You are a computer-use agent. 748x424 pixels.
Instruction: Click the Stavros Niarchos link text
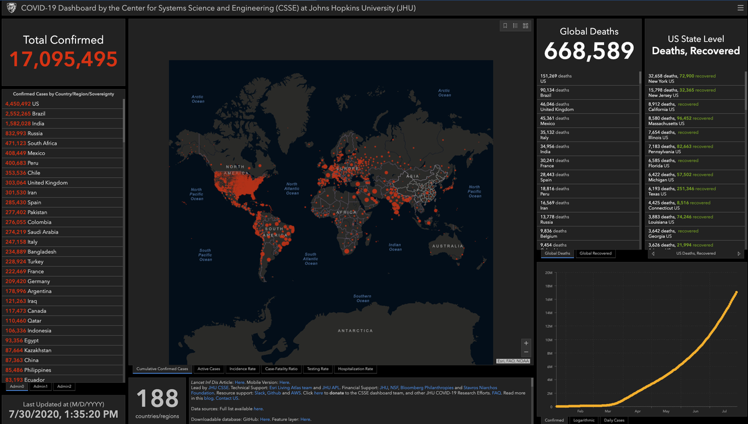tap(480, 388)
